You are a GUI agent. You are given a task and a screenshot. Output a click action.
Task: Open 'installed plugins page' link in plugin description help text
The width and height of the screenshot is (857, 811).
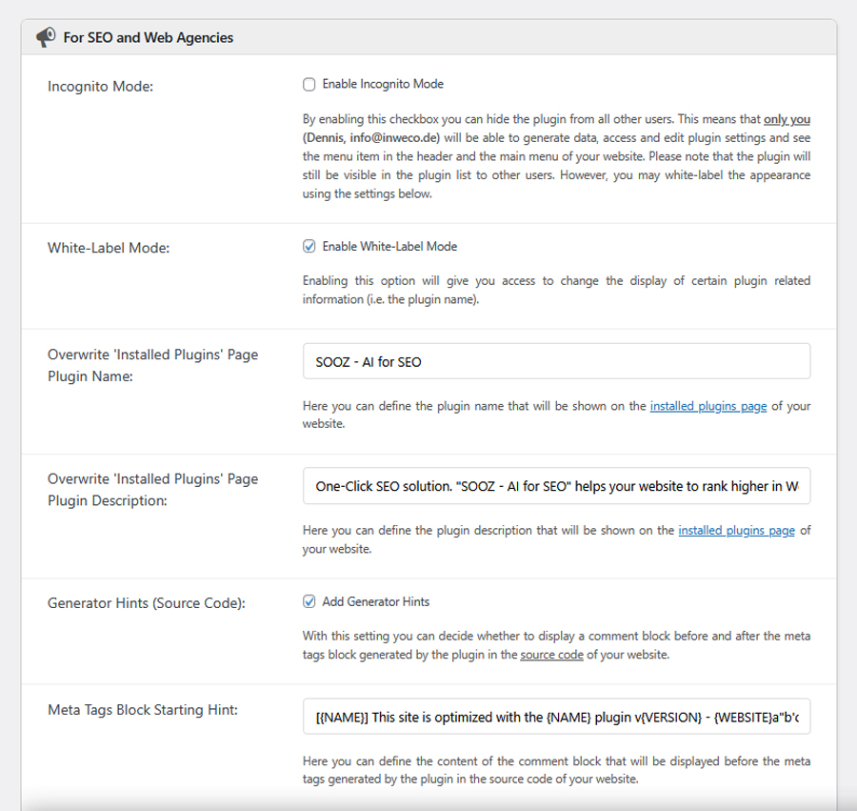736,531
